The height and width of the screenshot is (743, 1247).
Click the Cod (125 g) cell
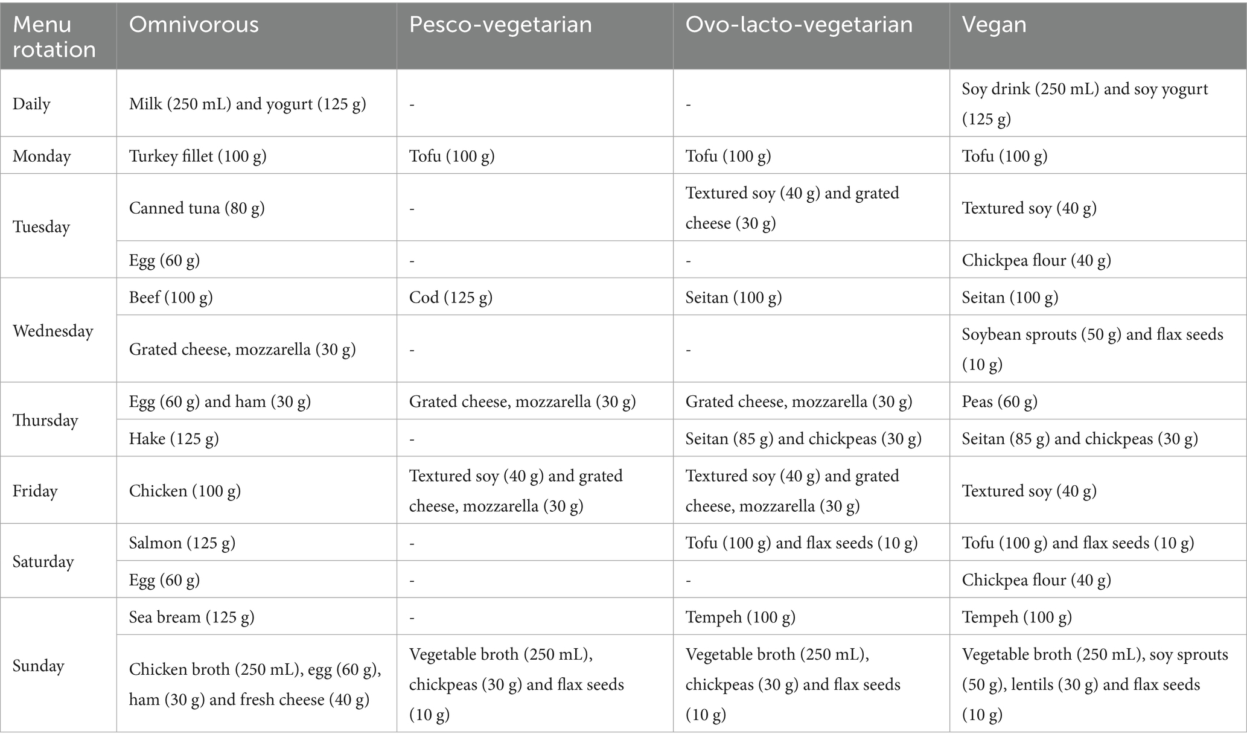pyautogui.click(x=451, y=297)
